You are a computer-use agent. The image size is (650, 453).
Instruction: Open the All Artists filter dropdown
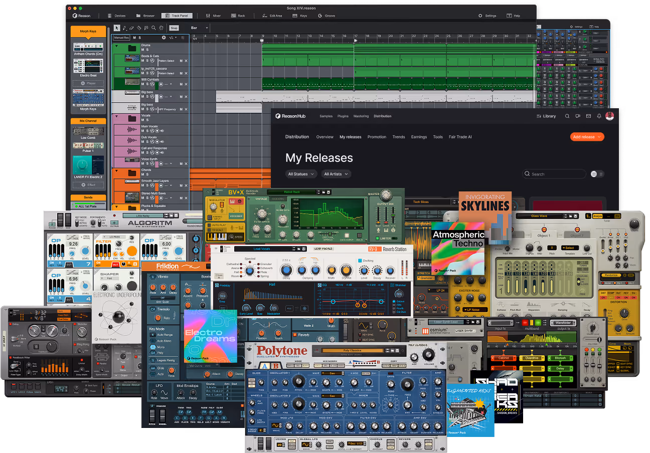(x=336, y=174)
